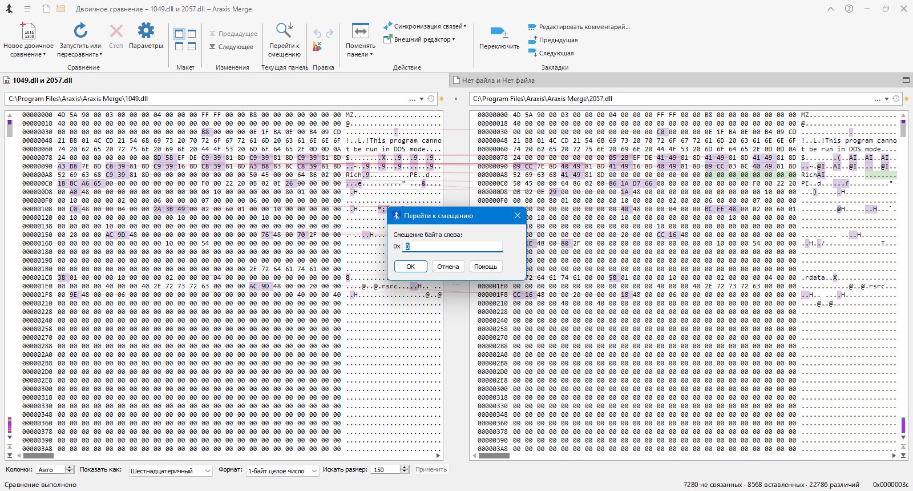Click Отмена button in dialog

448,267
